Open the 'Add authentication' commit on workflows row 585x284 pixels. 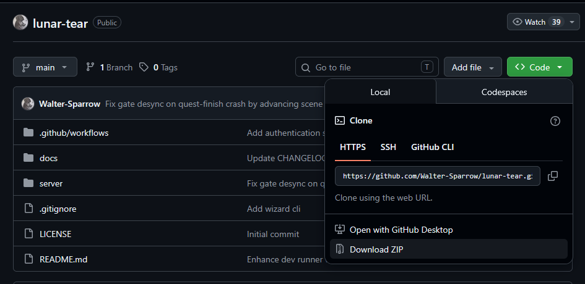tap(286, 133)
